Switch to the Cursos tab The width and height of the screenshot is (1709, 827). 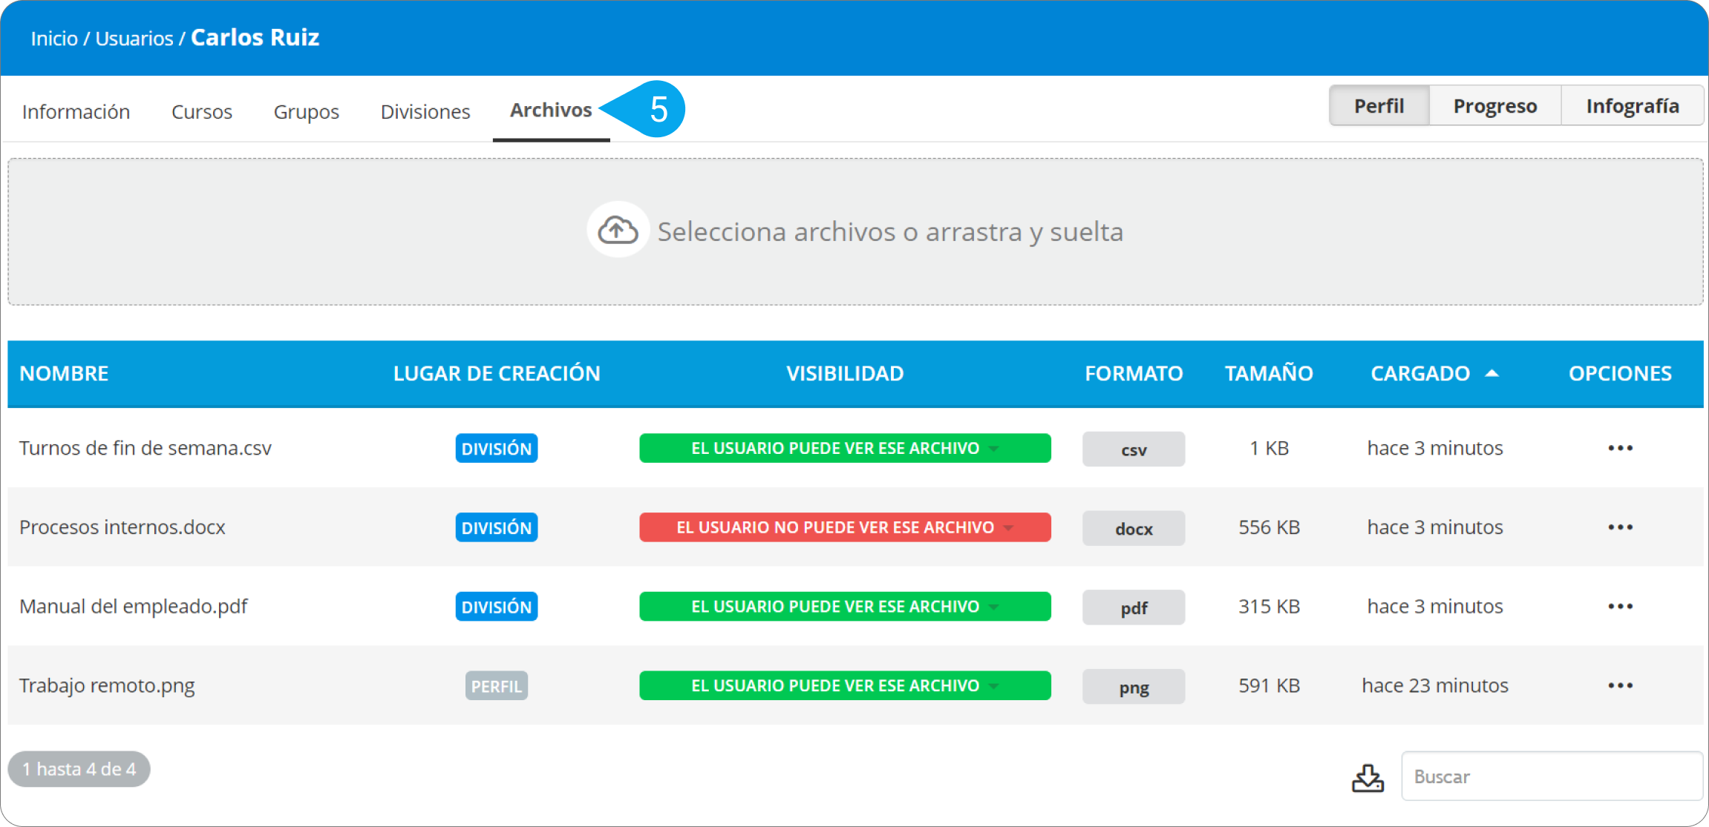coord(201,112)
